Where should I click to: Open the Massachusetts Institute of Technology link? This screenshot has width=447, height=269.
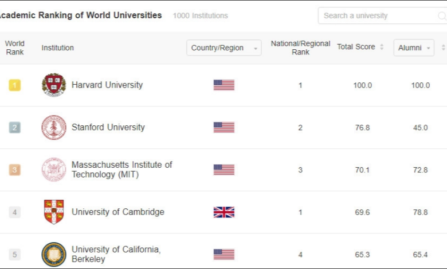(121, 169)
